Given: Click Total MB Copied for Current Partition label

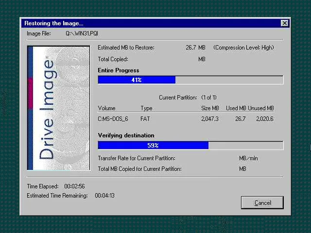Looking at the screenshot, I should click(x=139, y=169).
